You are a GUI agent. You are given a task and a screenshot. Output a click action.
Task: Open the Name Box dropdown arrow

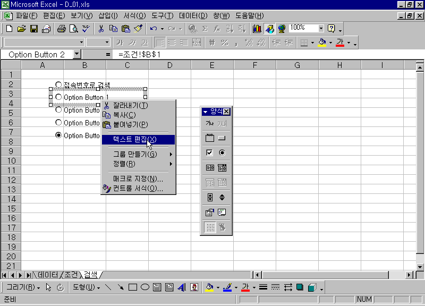[x=77, y=54]
